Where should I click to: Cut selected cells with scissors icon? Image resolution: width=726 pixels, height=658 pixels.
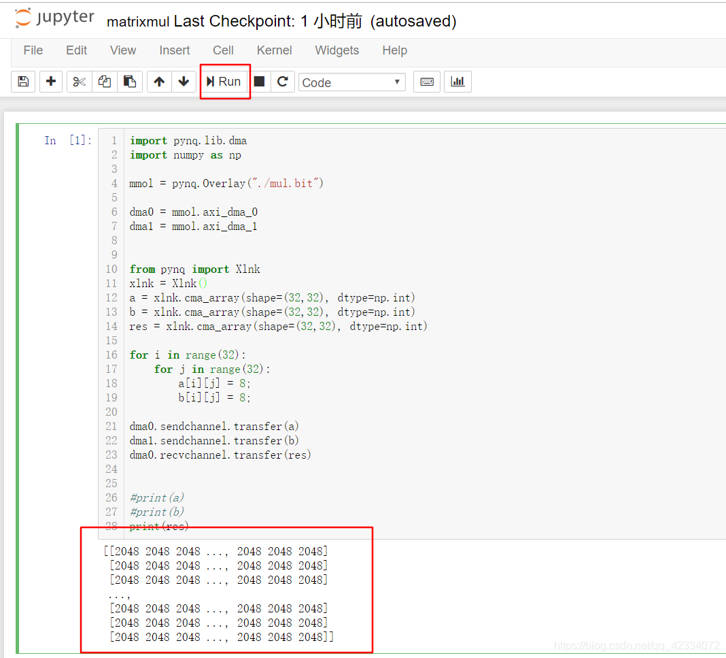[79, 82]
